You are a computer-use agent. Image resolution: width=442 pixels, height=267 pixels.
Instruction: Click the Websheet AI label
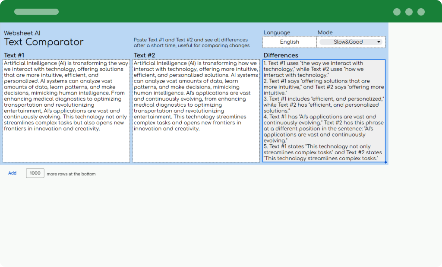click(22, 33)
